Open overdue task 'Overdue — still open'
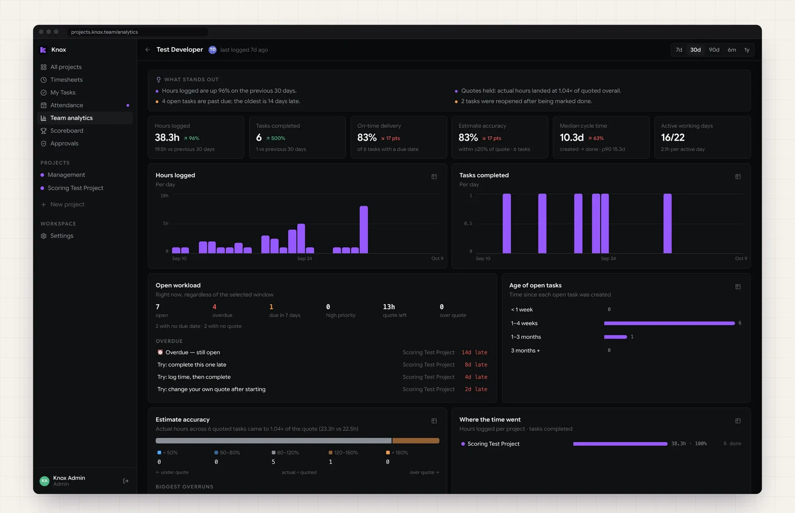The width and height of the screenshot is (795, 513). [x=322, y=352]
